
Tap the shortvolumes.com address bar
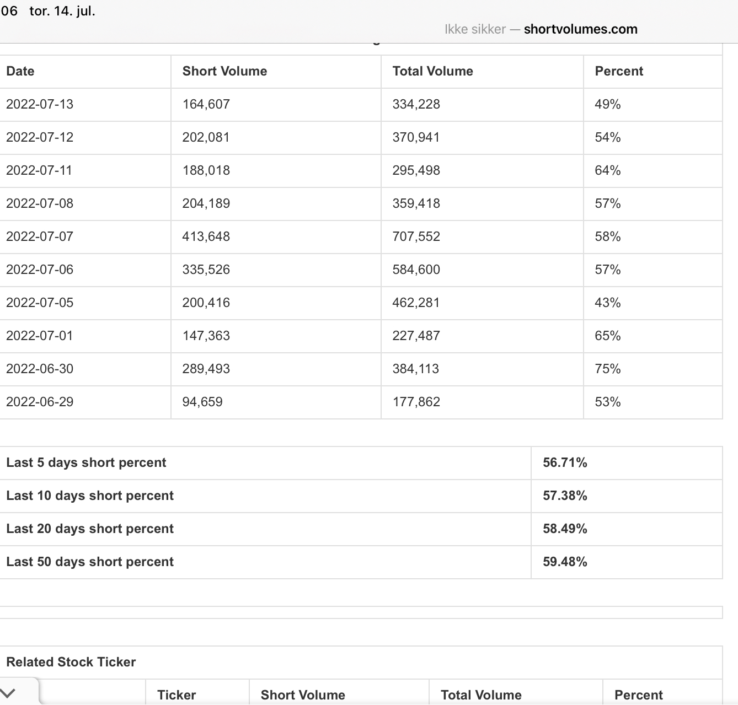tap(541, 29)
